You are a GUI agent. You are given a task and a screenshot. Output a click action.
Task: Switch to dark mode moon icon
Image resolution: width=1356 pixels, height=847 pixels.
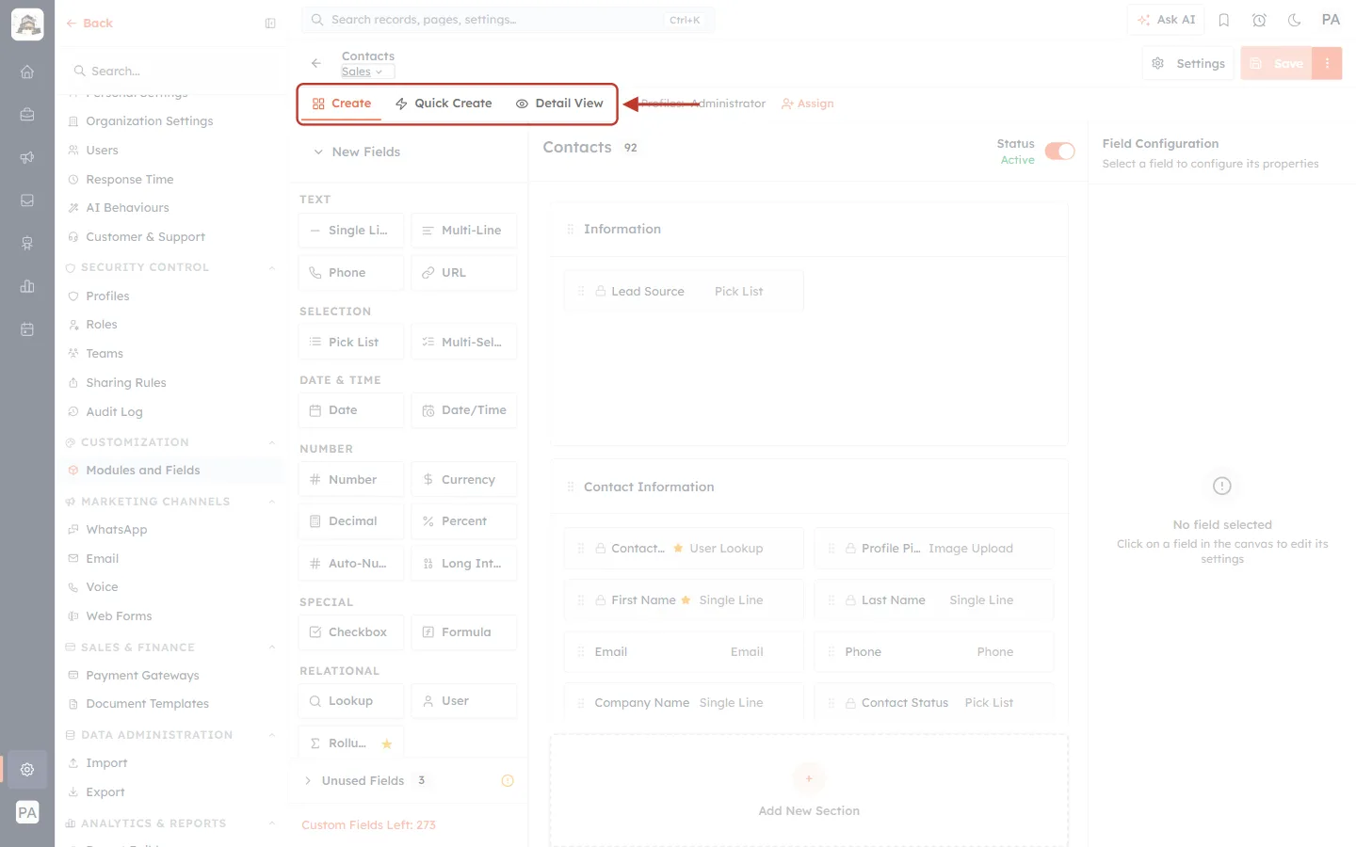tap(1295, 20)
